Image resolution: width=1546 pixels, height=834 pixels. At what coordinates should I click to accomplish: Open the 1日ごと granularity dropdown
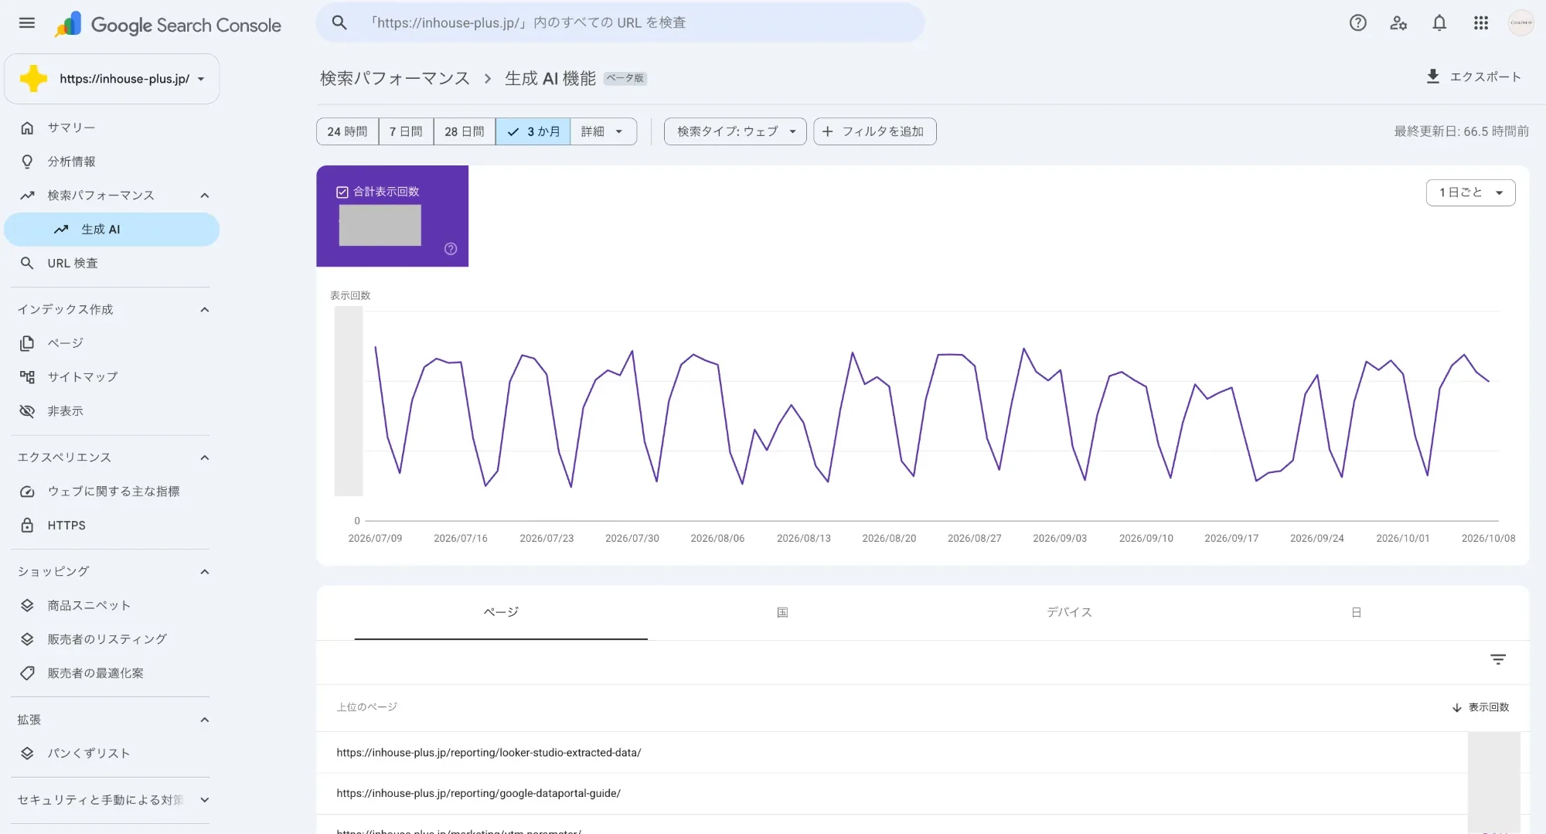coord(1470,192)
